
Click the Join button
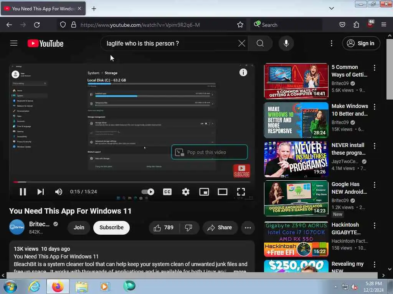pos(79,227)
